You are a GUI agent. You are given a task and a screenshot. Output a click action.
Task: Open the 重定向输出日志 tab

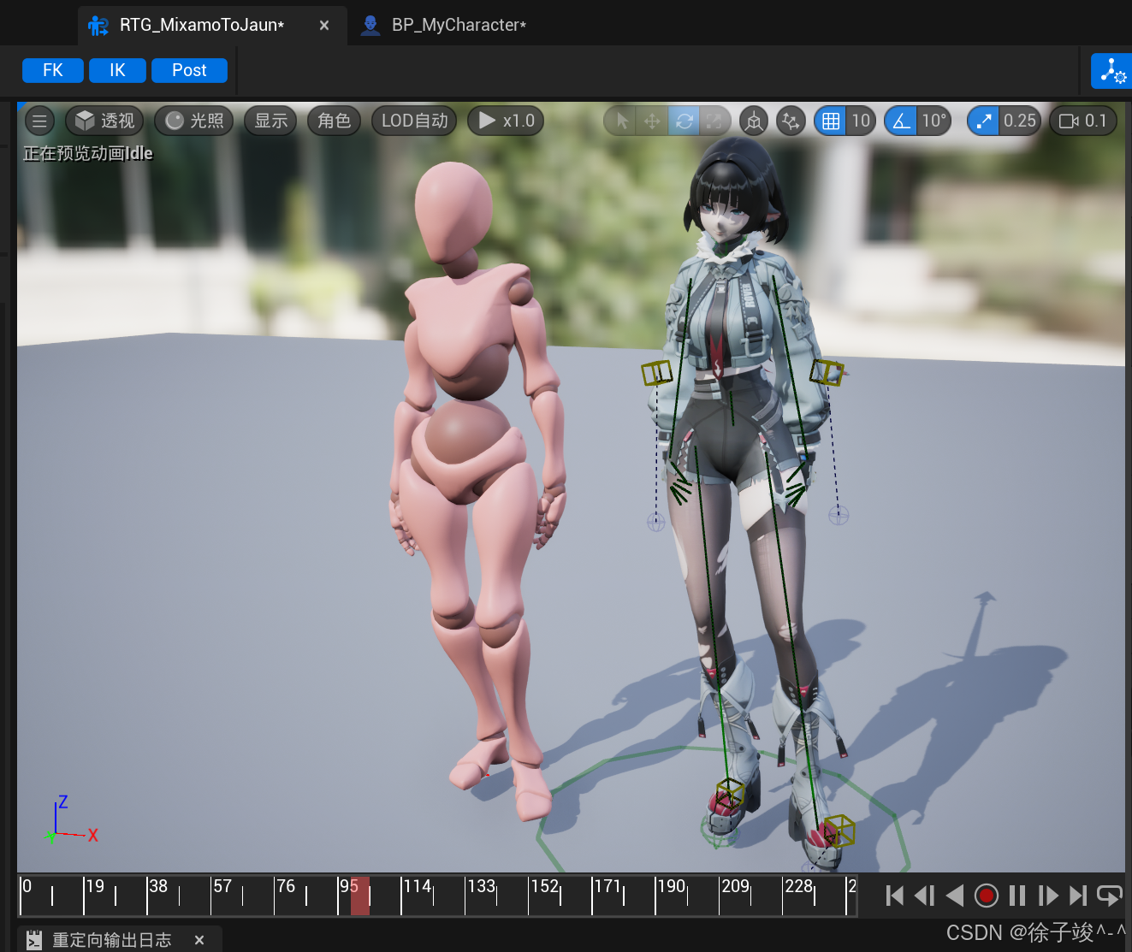click(111, 940)
